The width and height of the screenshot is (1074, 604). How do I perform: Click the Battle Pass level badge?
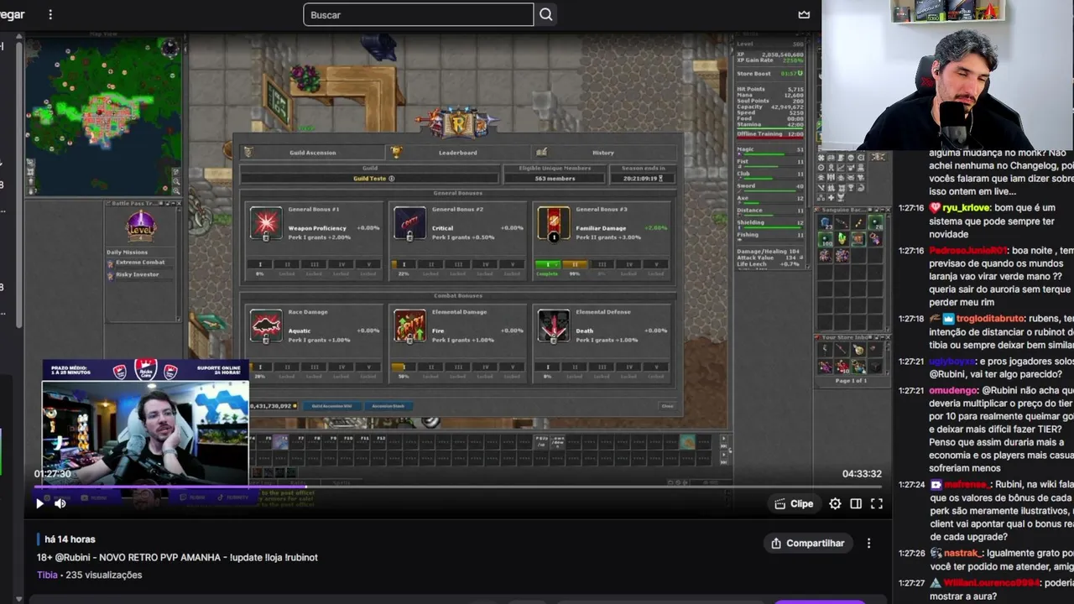coord(141,226)
